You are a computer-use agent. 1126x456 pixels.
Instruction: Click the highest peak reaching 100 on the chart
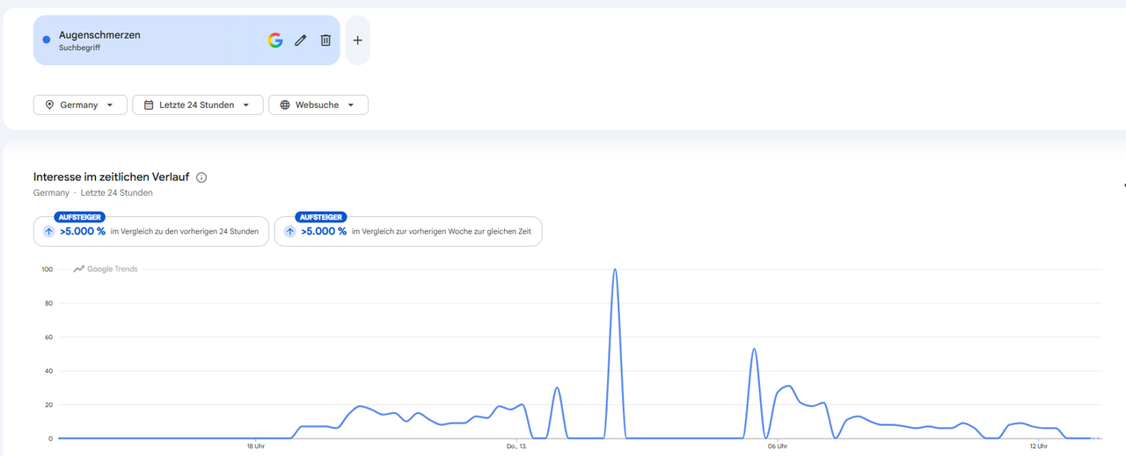(615, 271)
